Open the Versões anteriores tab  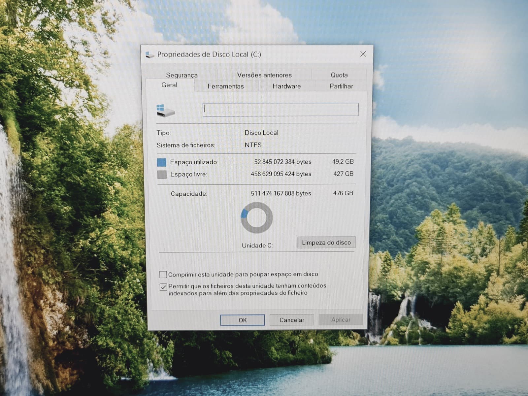tap(264, 75)
